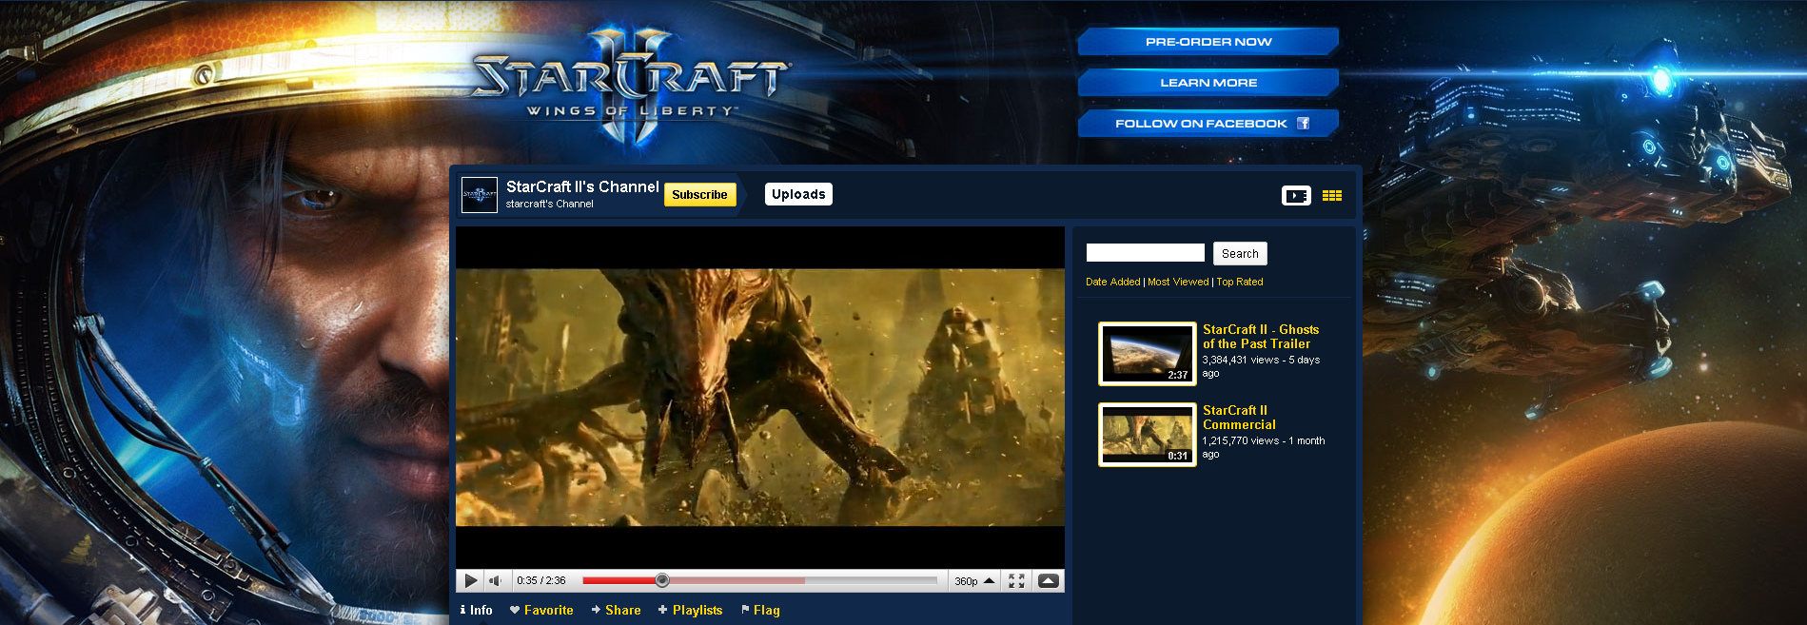
Task: Click the '3,384,431 views - 5 days ago' text
Action: click(1261, 366)
